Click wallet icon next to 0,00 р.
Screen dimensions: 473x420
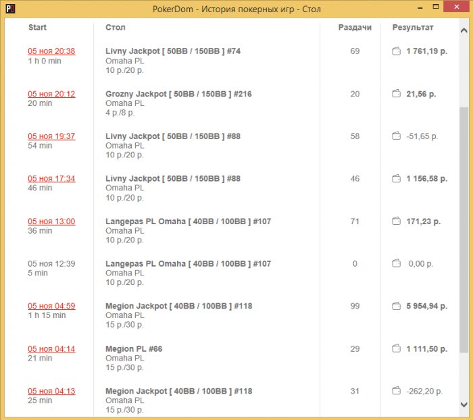(396, 263)
